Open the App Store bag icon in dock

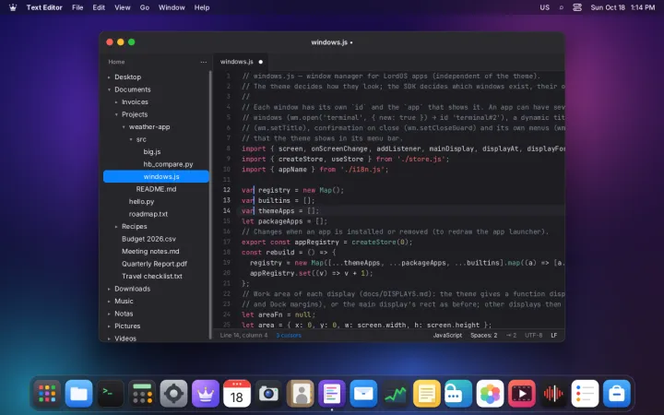coord(616,394)
